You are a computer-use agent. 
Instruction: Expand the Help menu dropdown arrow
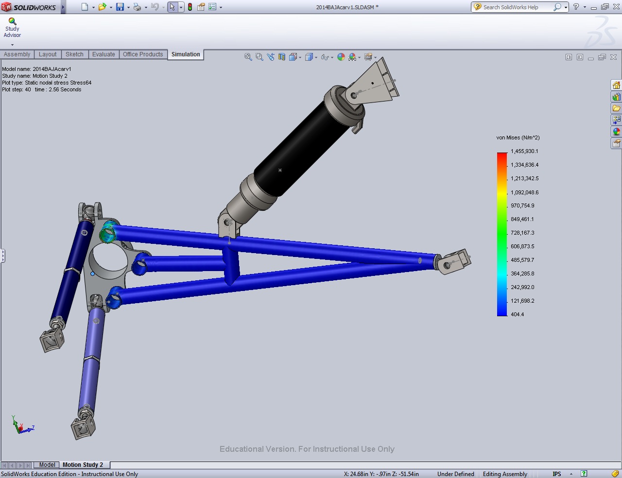(x=585, y=7)
